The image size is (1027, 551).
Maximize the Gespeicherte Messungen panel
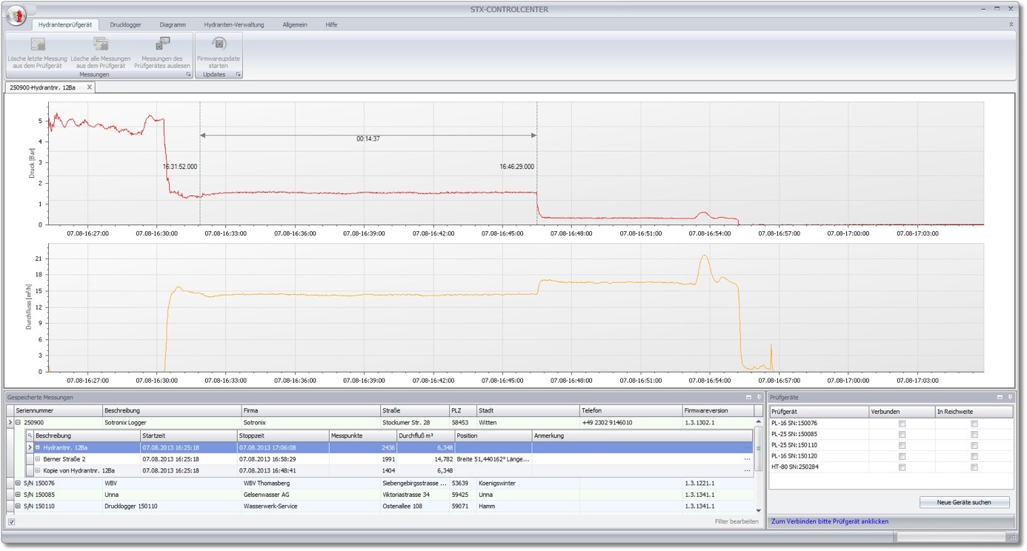[748, 398]
